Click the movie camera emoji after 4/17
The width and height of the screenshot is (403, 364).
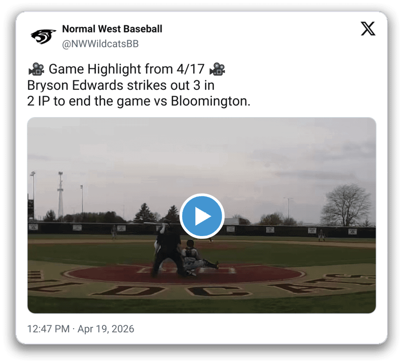click(x=217, y=69)
